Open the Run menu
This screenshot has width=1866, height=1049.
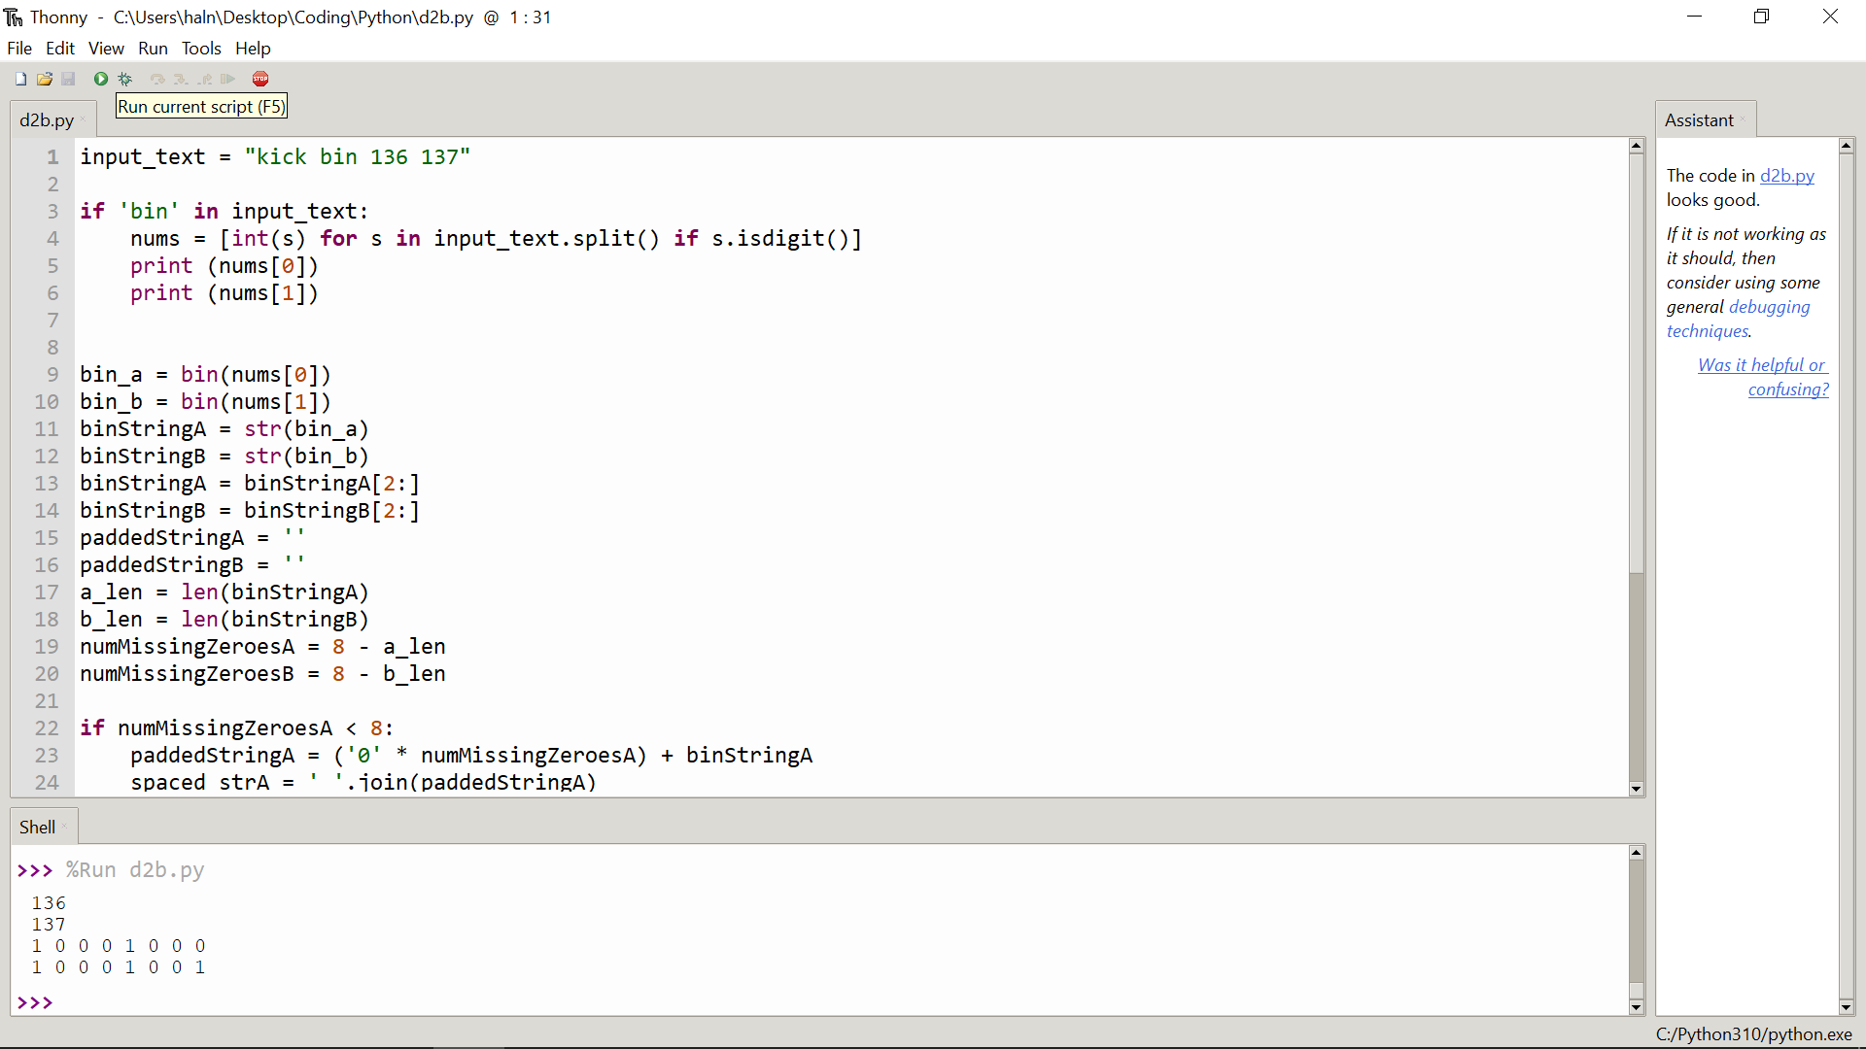(x=153, y=49)
